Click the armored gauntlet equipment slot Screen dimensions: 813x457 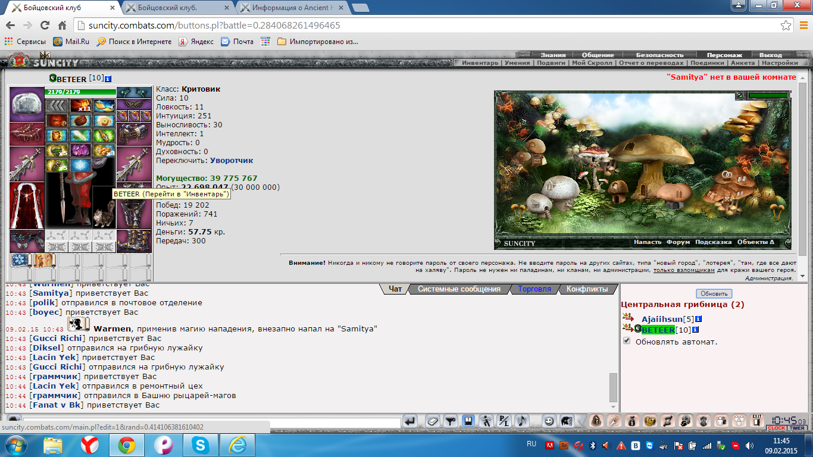(134, 134)
